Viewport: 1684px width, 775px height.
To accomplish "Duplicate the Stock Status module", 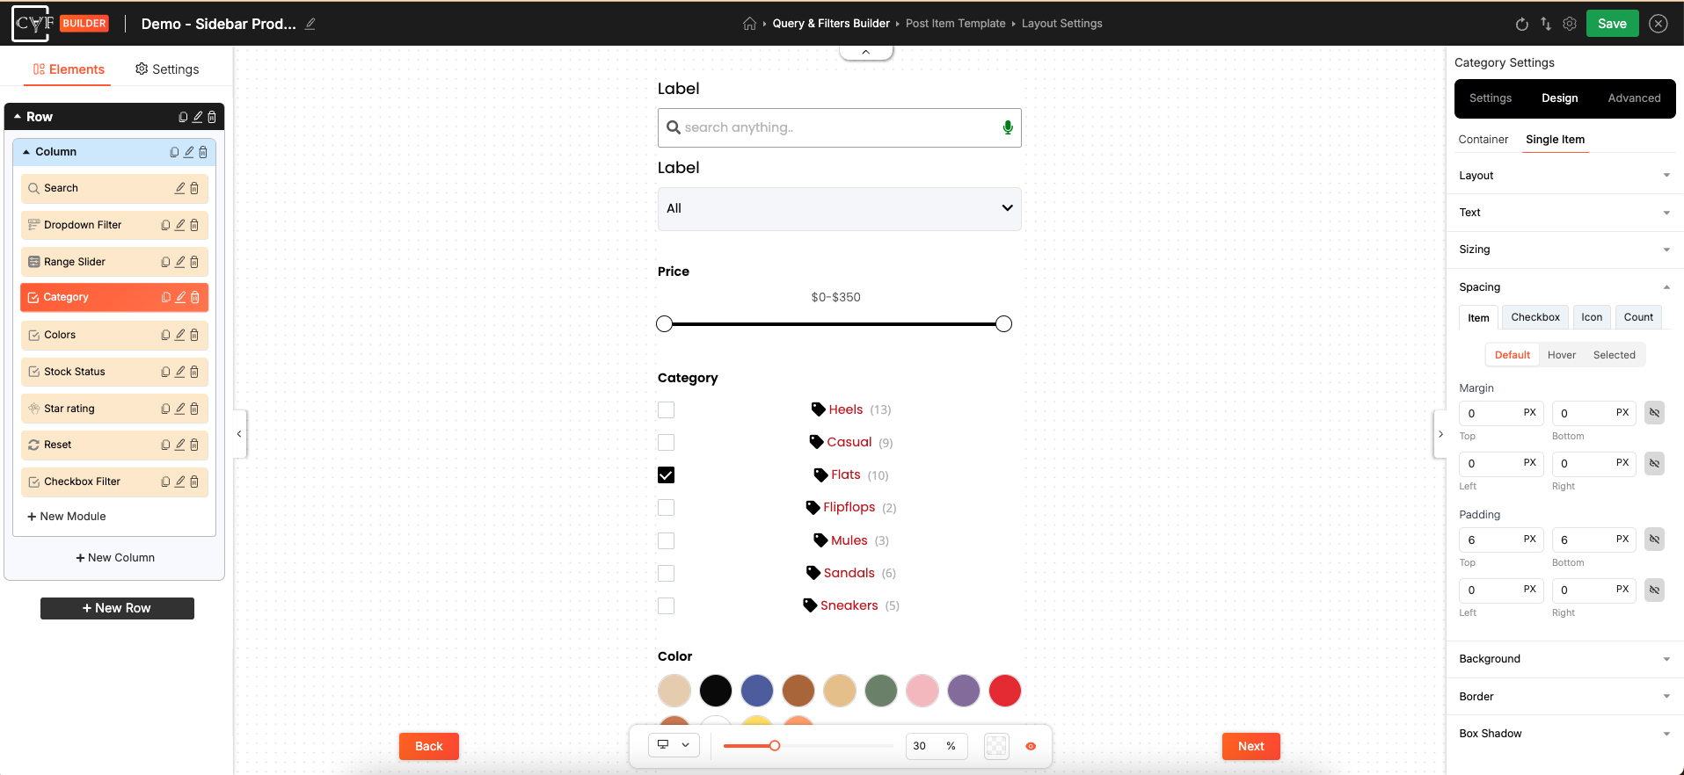I will [x=165, y=372].
